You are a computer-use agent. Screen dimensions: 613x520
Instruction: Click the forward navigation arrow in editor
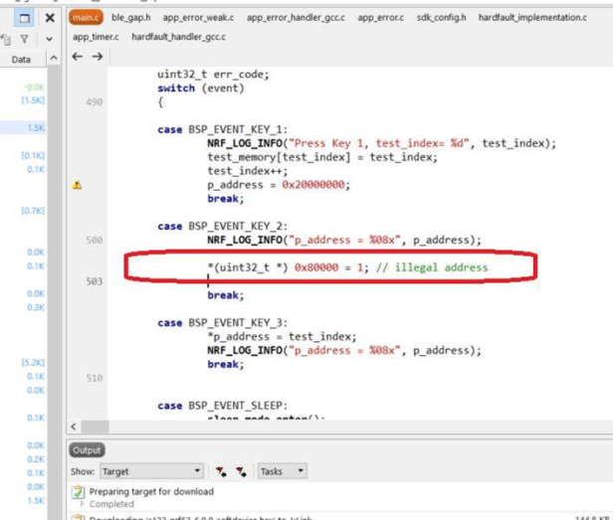(x=97, y=57)
